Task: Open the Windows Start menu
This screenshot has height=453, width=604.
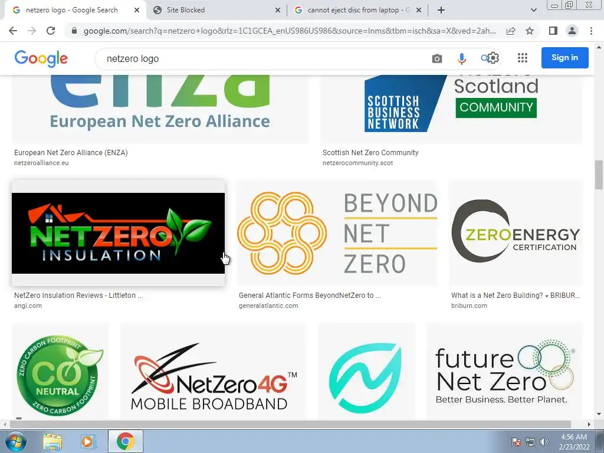Action: pos(15,441)
